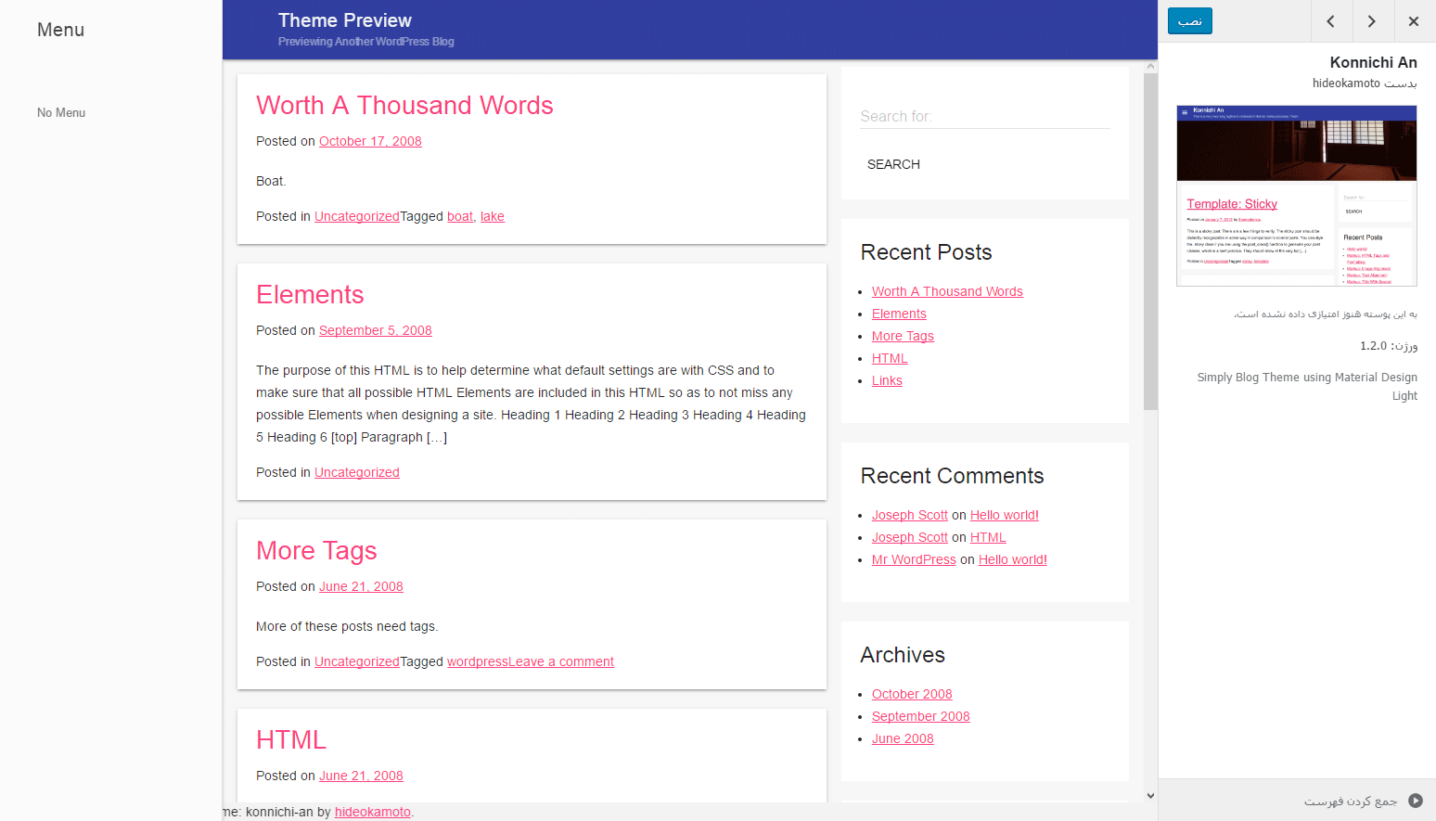Screen dimensions: 1436x821
Task: Click the Konnichi An theme name
Action: [1373, 62]
